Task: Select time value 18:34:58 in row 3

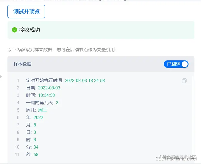Action: (46, 95)
